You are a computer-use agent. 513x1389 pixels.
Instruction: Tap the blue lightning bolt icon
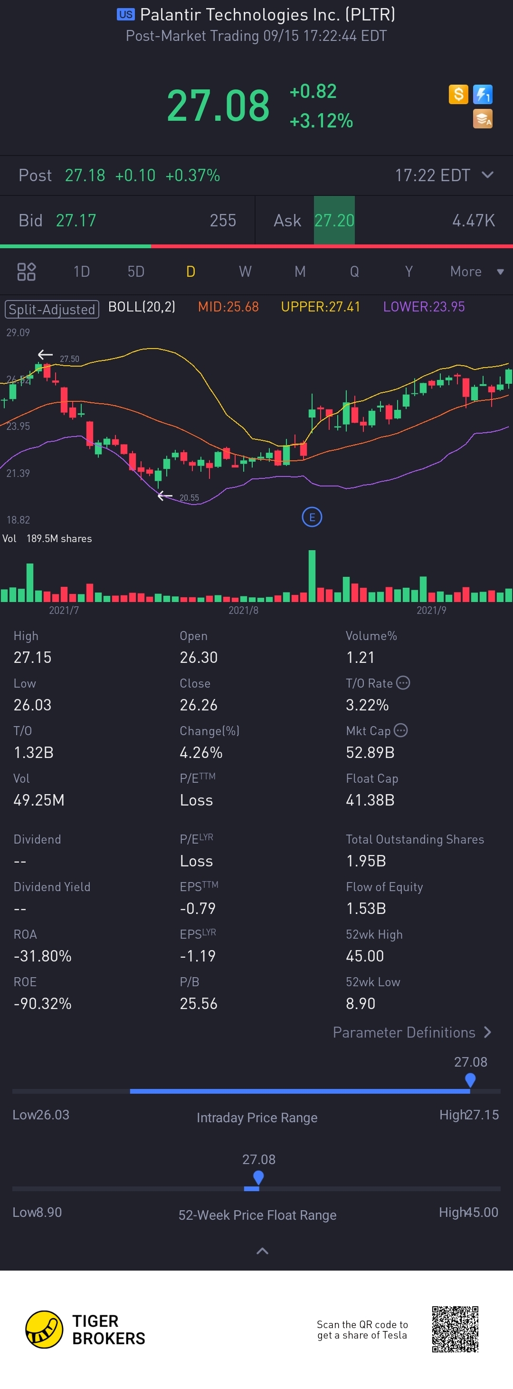click(x=482, y=94)
